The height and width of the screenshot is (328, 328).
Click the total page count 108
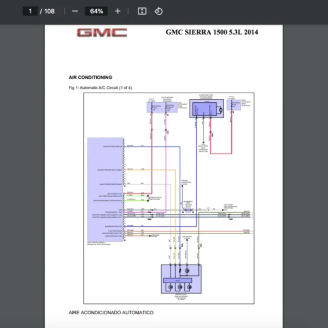point(49,11)
